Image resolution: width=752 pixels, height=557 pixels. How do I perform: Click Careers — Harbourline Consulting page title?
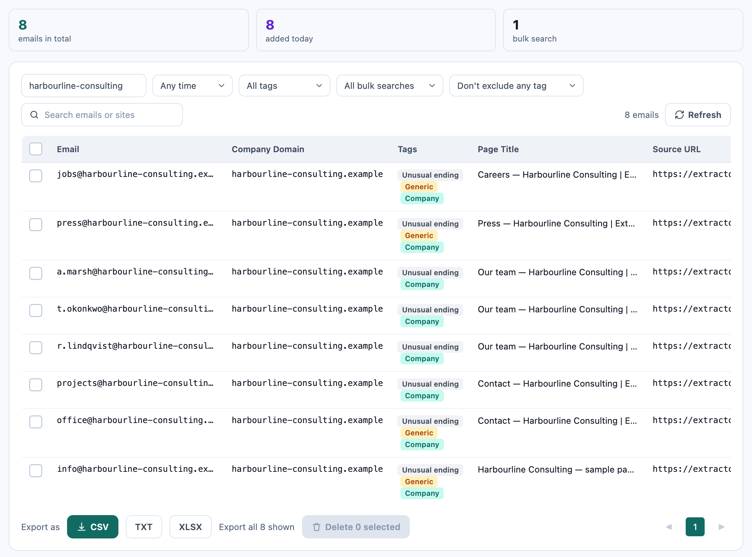[557, 175]
